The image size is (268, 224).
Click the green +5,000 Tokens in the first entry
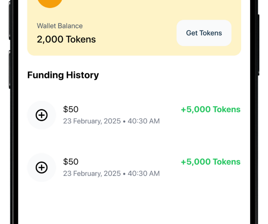coord(210,110)
